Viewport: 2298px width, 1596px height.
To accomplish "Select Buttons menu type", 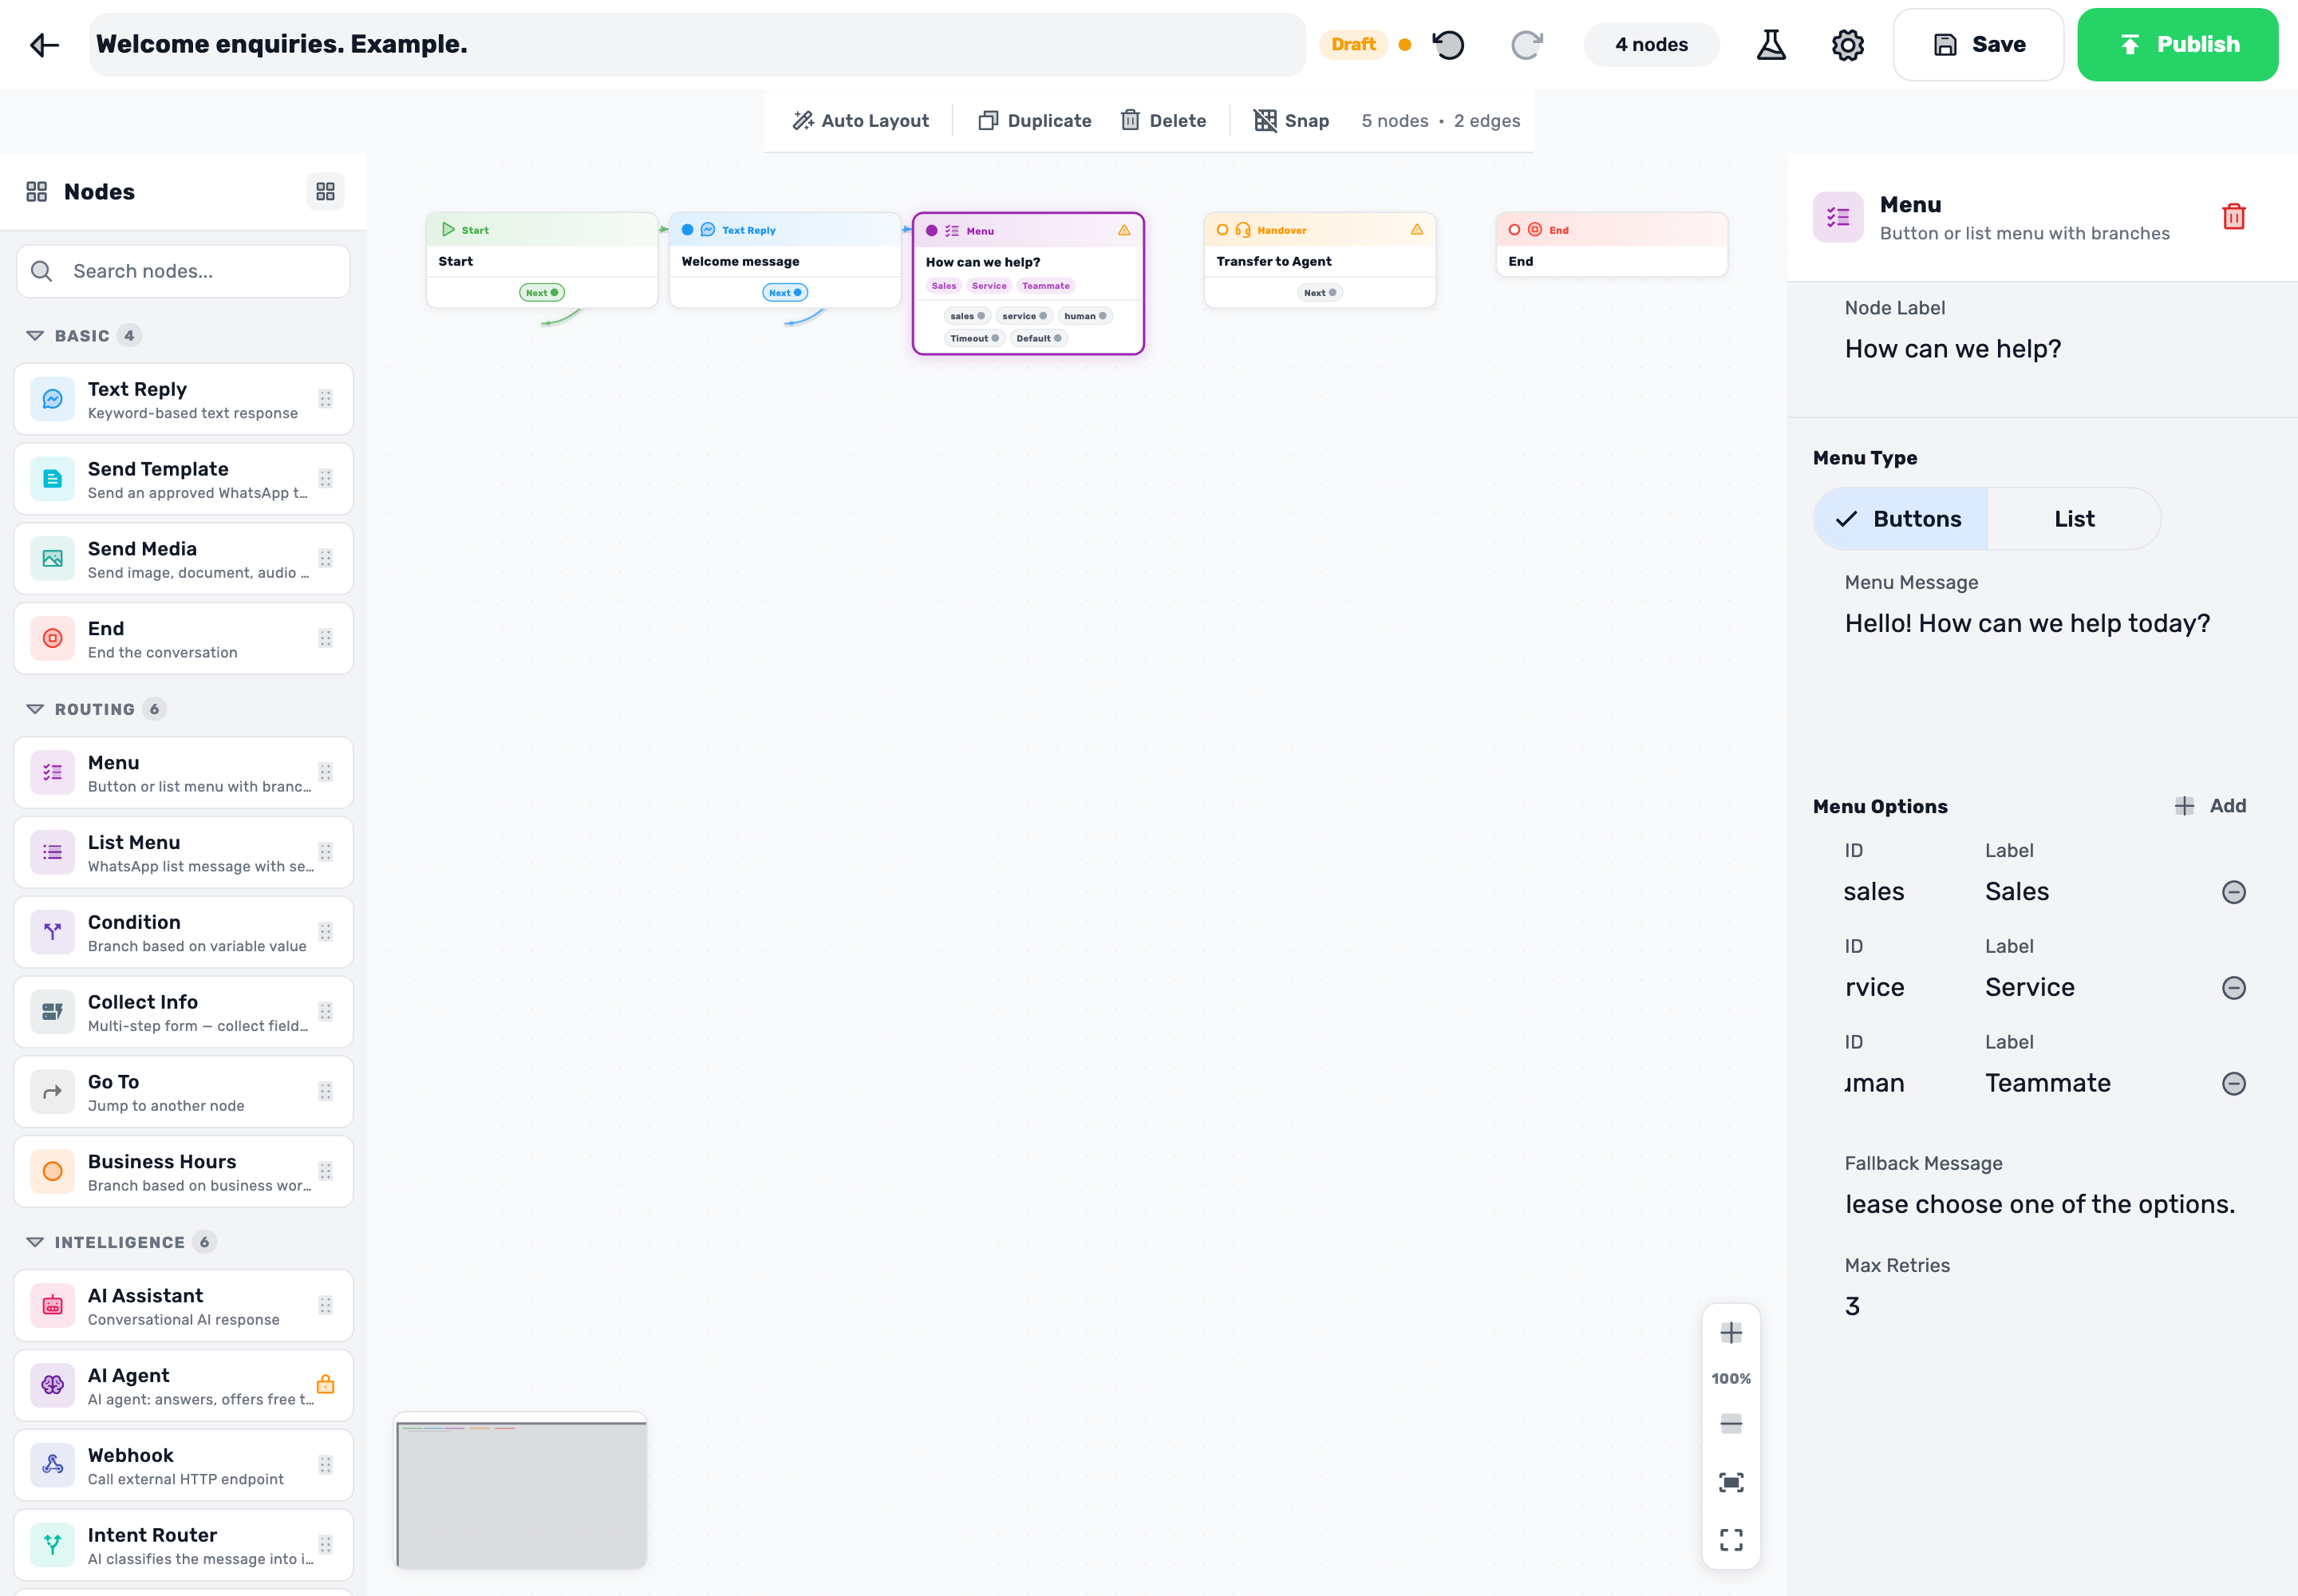I will coord(1900,519).
